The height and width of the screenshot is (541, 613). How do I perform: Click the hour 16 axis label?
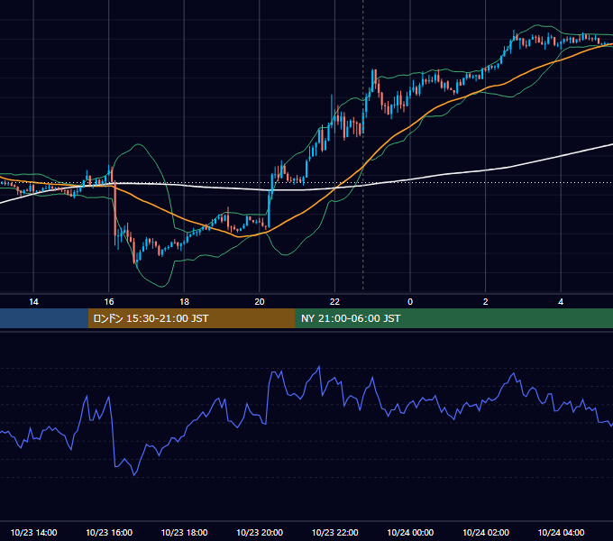109,302
